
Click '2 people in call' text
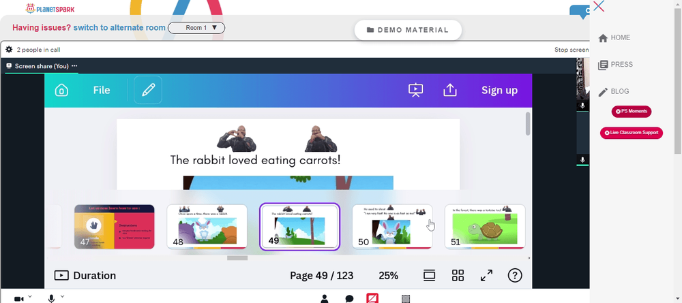pos(38,50)
